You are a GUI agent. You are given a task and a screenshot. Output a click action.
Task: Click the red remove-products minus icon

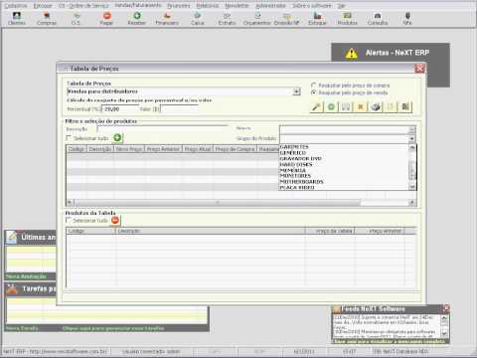[115, 220]
